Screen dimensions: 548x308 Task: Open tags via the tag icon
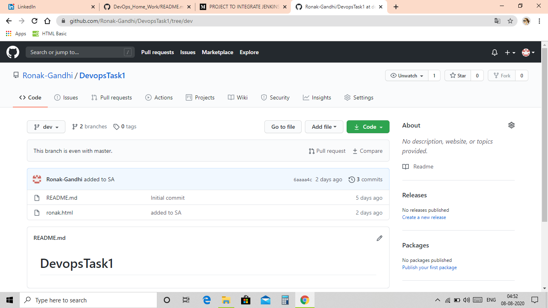pyautogui.click(x=116, y=126)
